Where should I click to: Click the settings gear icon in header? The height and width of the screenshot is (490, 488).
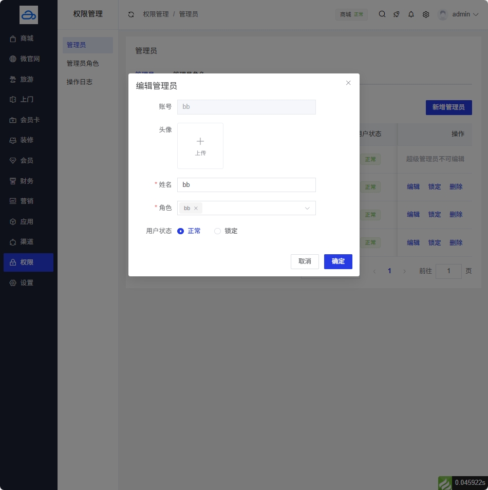426,14
